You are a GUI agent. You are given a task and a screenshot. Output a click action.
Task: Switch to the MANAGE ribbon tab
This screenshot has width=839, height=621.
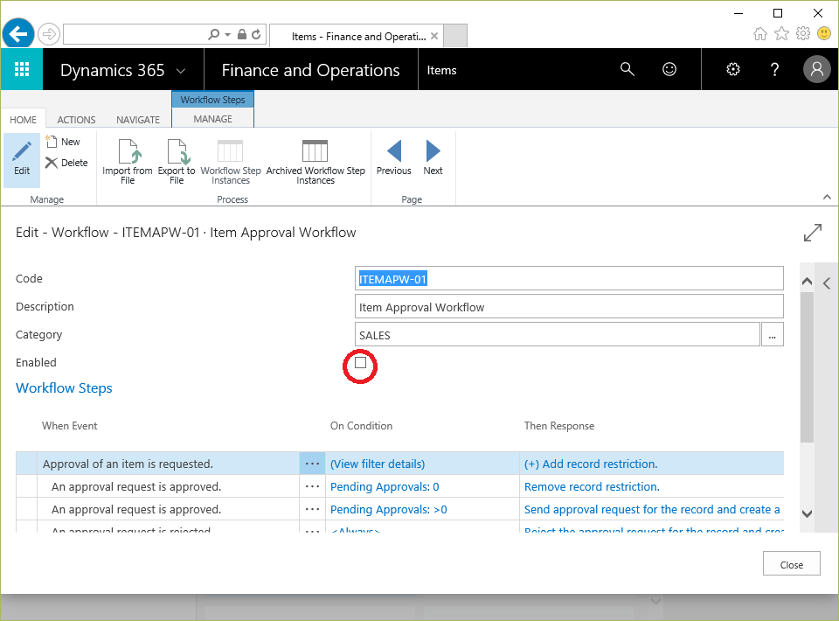[x=213, y=119]
